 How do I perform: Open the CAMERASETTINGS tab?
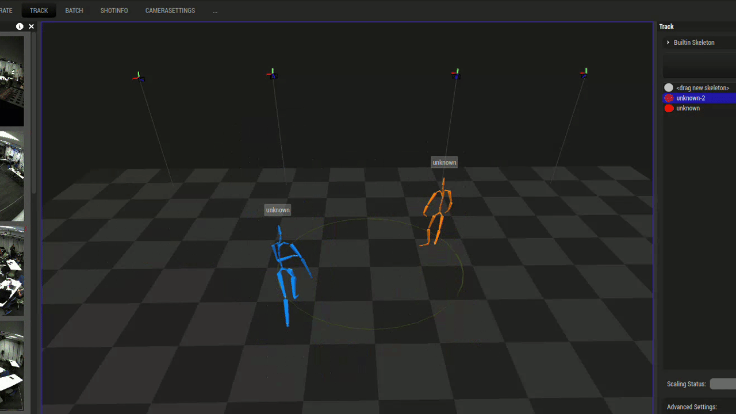pyautogui.click(x=170, y=10)
